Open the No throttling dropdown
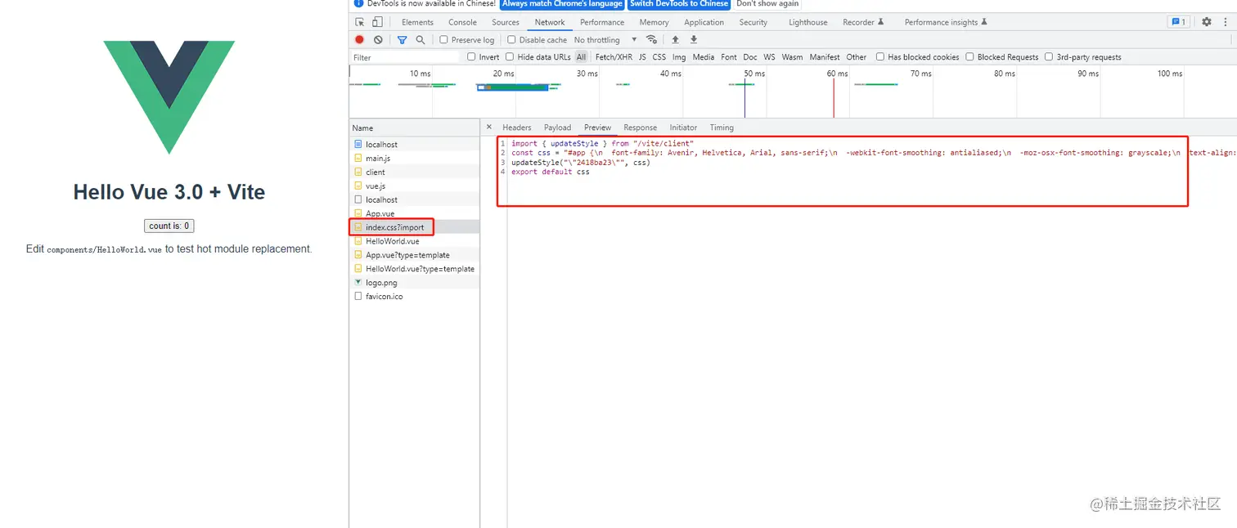The height and width of the screenshot is (528, 1237). [x=605, y=39]
